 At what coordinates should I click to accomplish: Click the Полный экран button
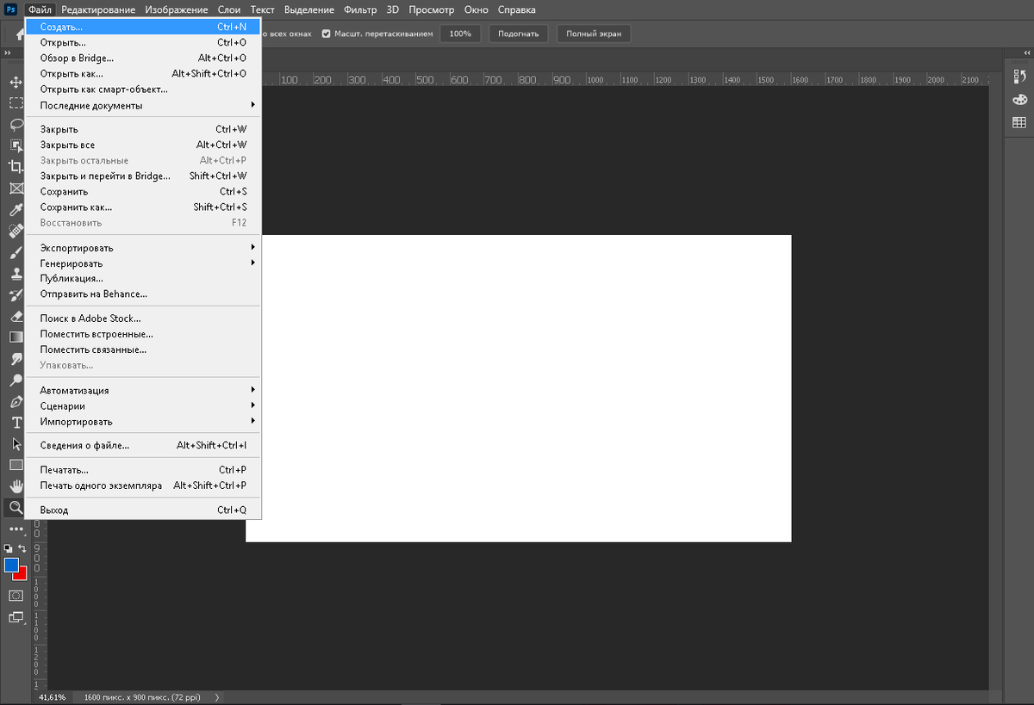click(x=594, y=34)
